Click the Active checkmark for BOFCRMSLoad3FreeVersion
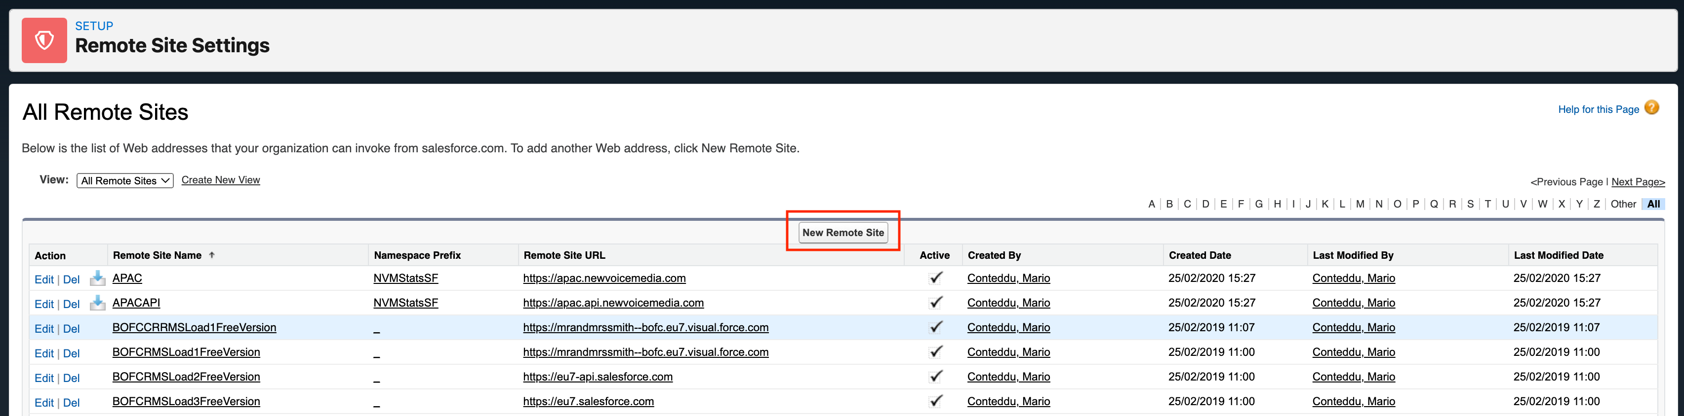The height and width of the screenshot is (416, 1684). click(x=935, y=401)
